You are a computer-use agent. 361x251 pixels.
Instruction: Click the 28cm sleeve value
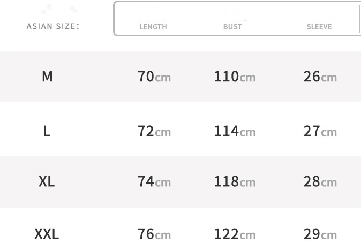coord(320,182)
